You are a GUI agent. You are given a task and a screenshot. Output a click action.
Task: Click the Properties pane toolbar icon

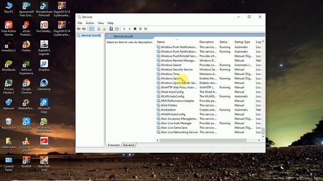click(x=117, y=29)
